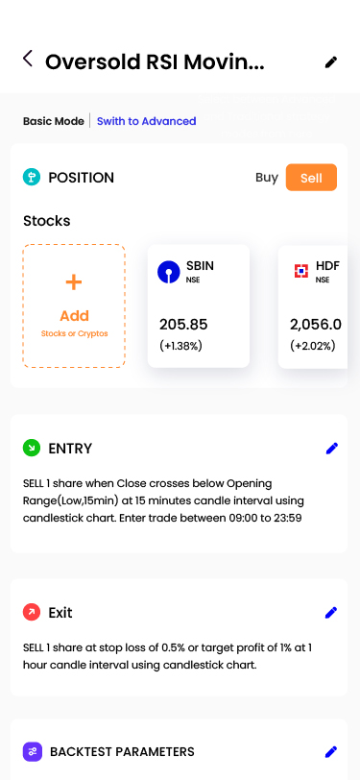Click the Basic Mode label
Viewport: 360px width, 780px height.
point(53,121)
